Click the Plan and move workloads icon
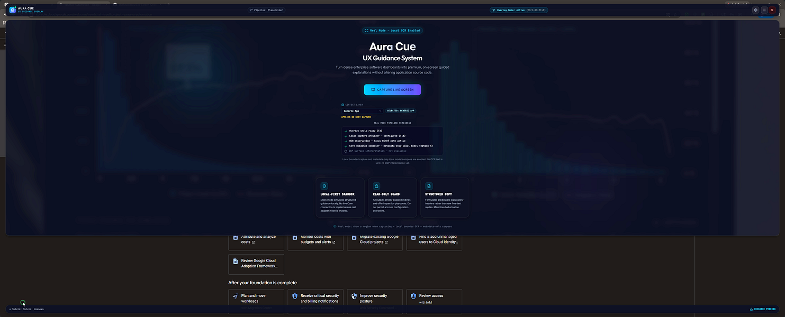 [236, 297]
